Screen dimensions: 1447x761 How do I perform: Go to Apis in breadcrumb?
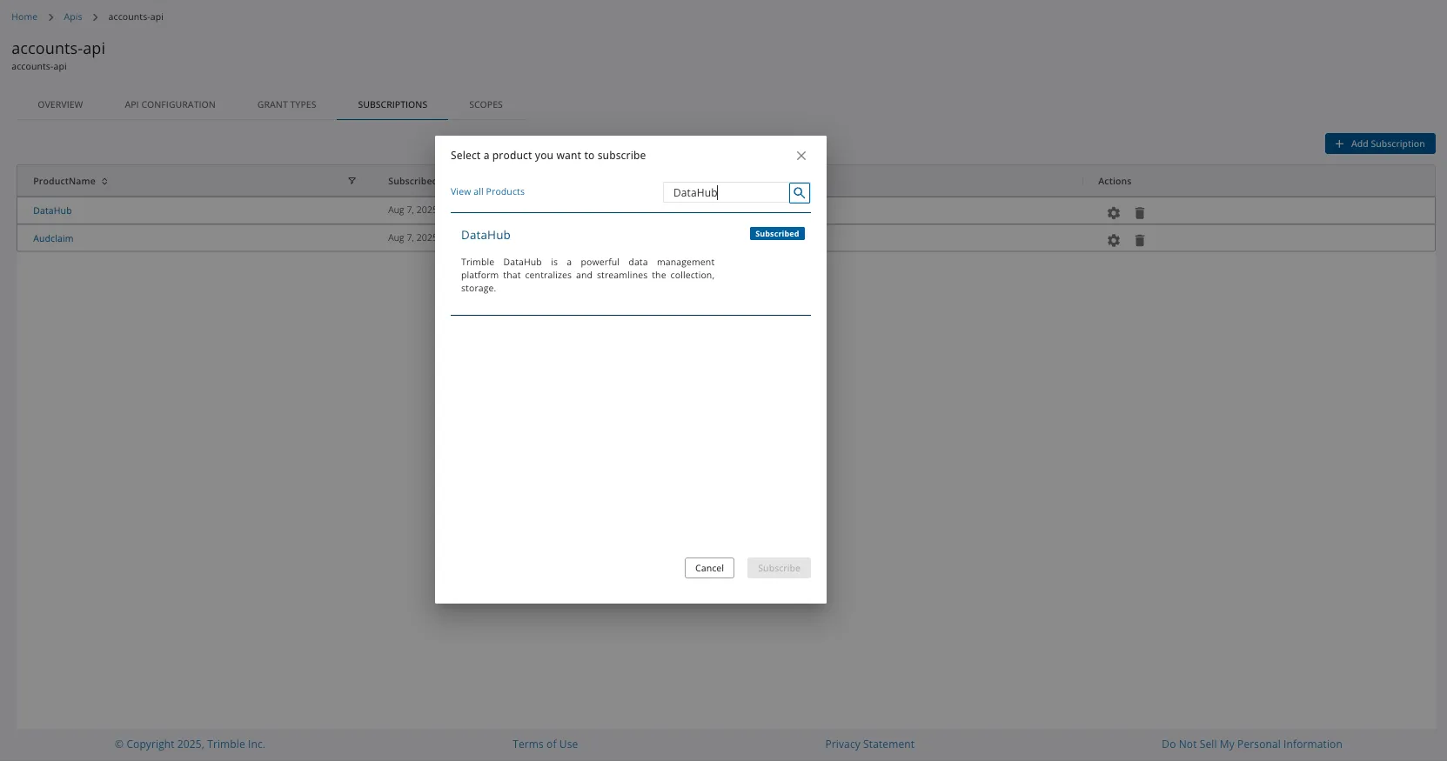73,17
